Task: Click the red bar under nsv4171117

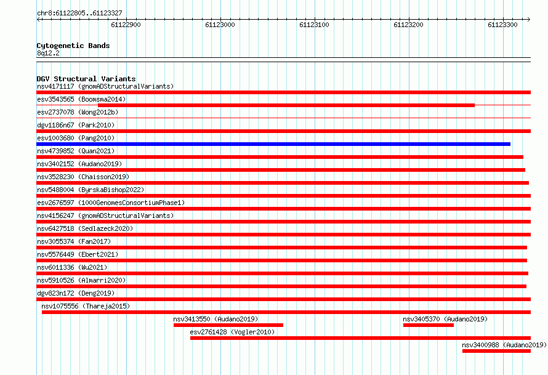Action: pos(283,92)
